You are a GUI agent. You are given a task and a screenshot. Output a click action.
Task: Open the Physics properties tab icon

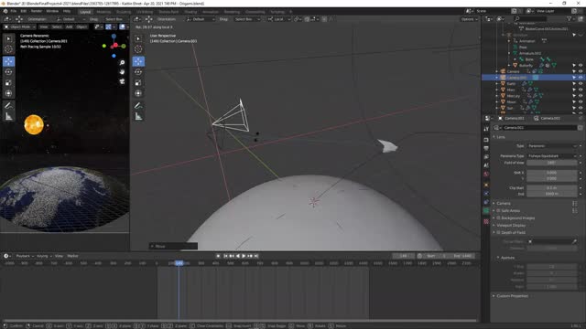click(486, 193)
